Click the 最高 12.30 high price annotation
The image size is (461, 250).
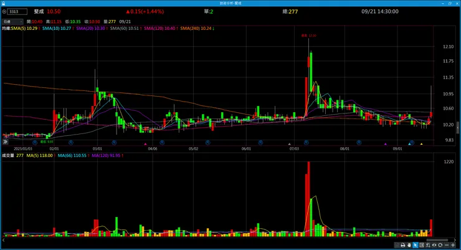pyautogui.click(x=309, y=36)
